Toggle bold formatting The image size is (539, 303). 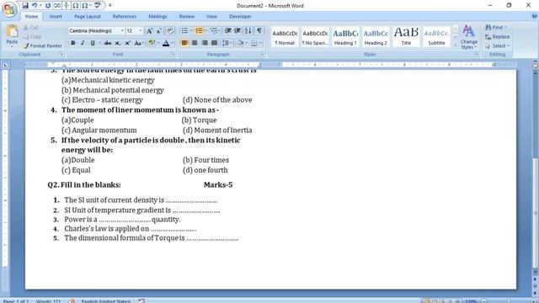73,43
